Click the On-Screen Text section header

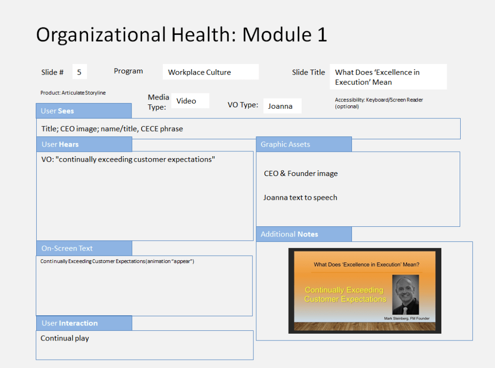tap(84, 248)
